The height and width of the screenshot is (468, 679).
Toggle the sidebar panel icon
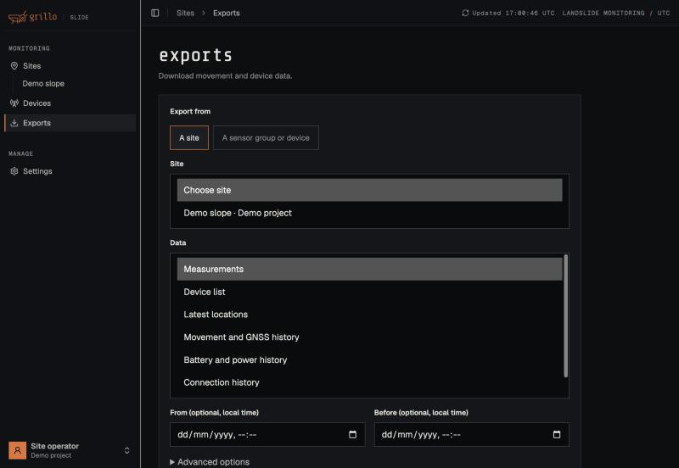pos(155,13)
